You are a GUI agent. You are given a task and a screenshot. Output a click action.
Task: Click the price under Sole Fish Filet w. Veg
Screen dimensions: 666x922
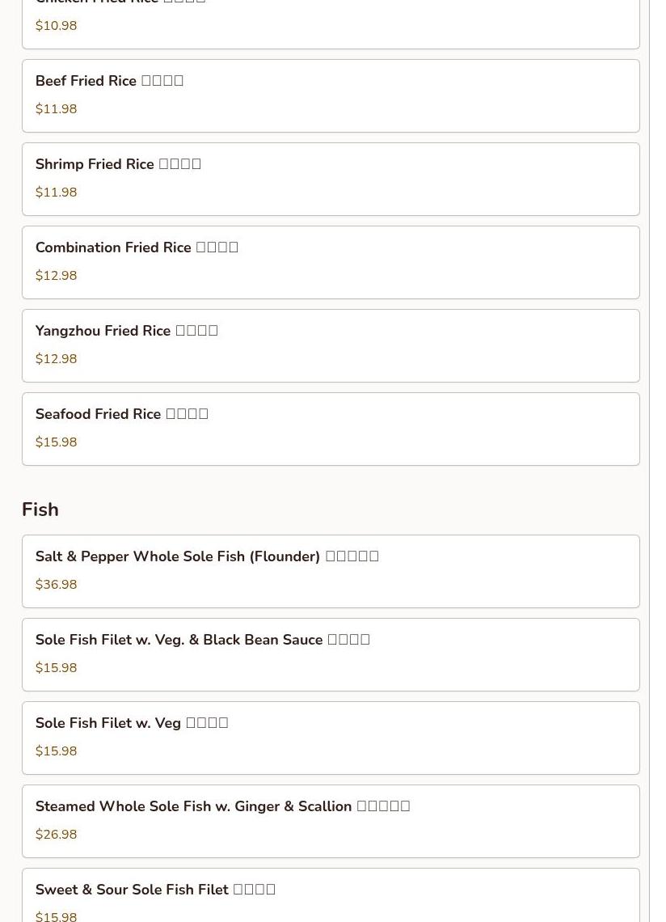click(56, 751)
